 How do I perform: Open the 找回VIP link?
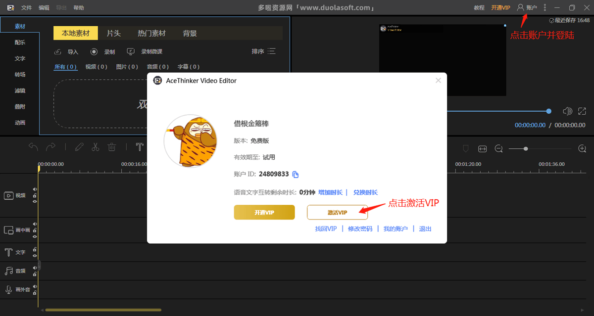click(326, 229)
